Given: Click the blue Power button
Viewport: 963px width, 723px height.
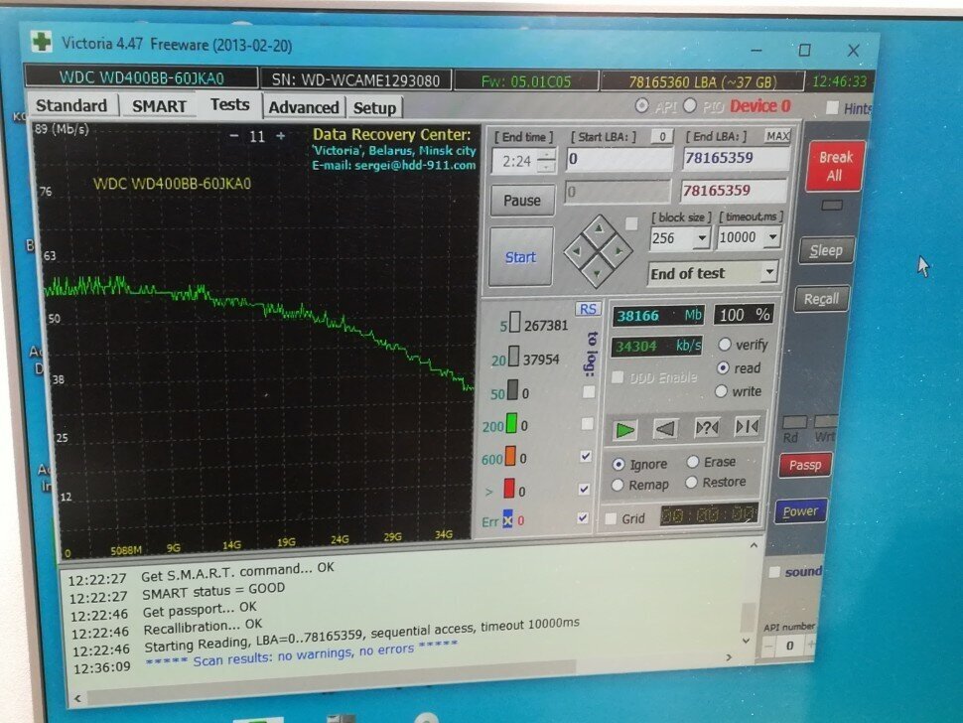Looking at the screenshot, I should pos(800,511).
